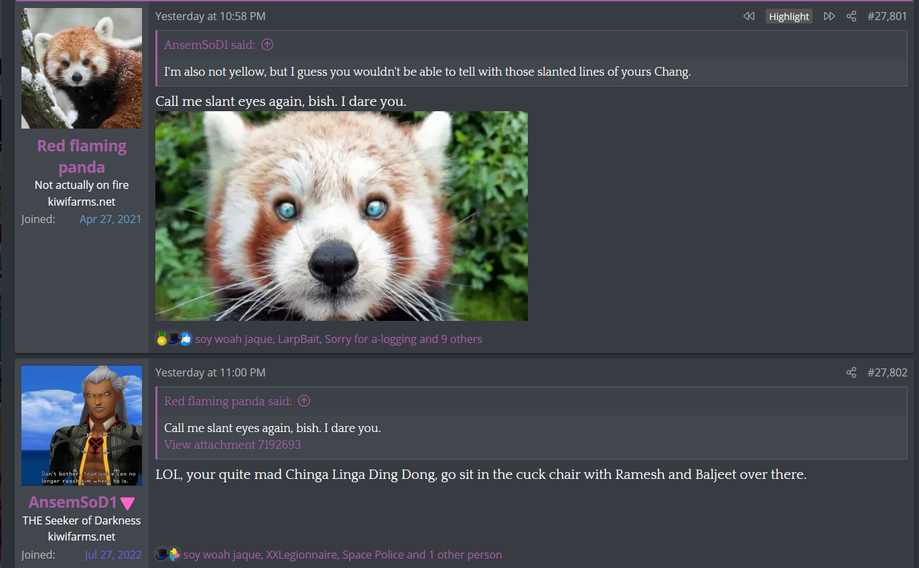Jump to next highlighted post arrow
919x568 pixels.
pyautogui.click(x=829, y=16)
